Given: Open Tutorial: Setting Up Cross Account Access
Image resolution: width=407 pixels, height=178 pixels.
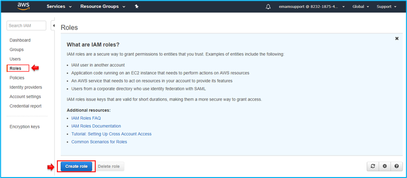Looking at the screenshot, I should point(111,134).
